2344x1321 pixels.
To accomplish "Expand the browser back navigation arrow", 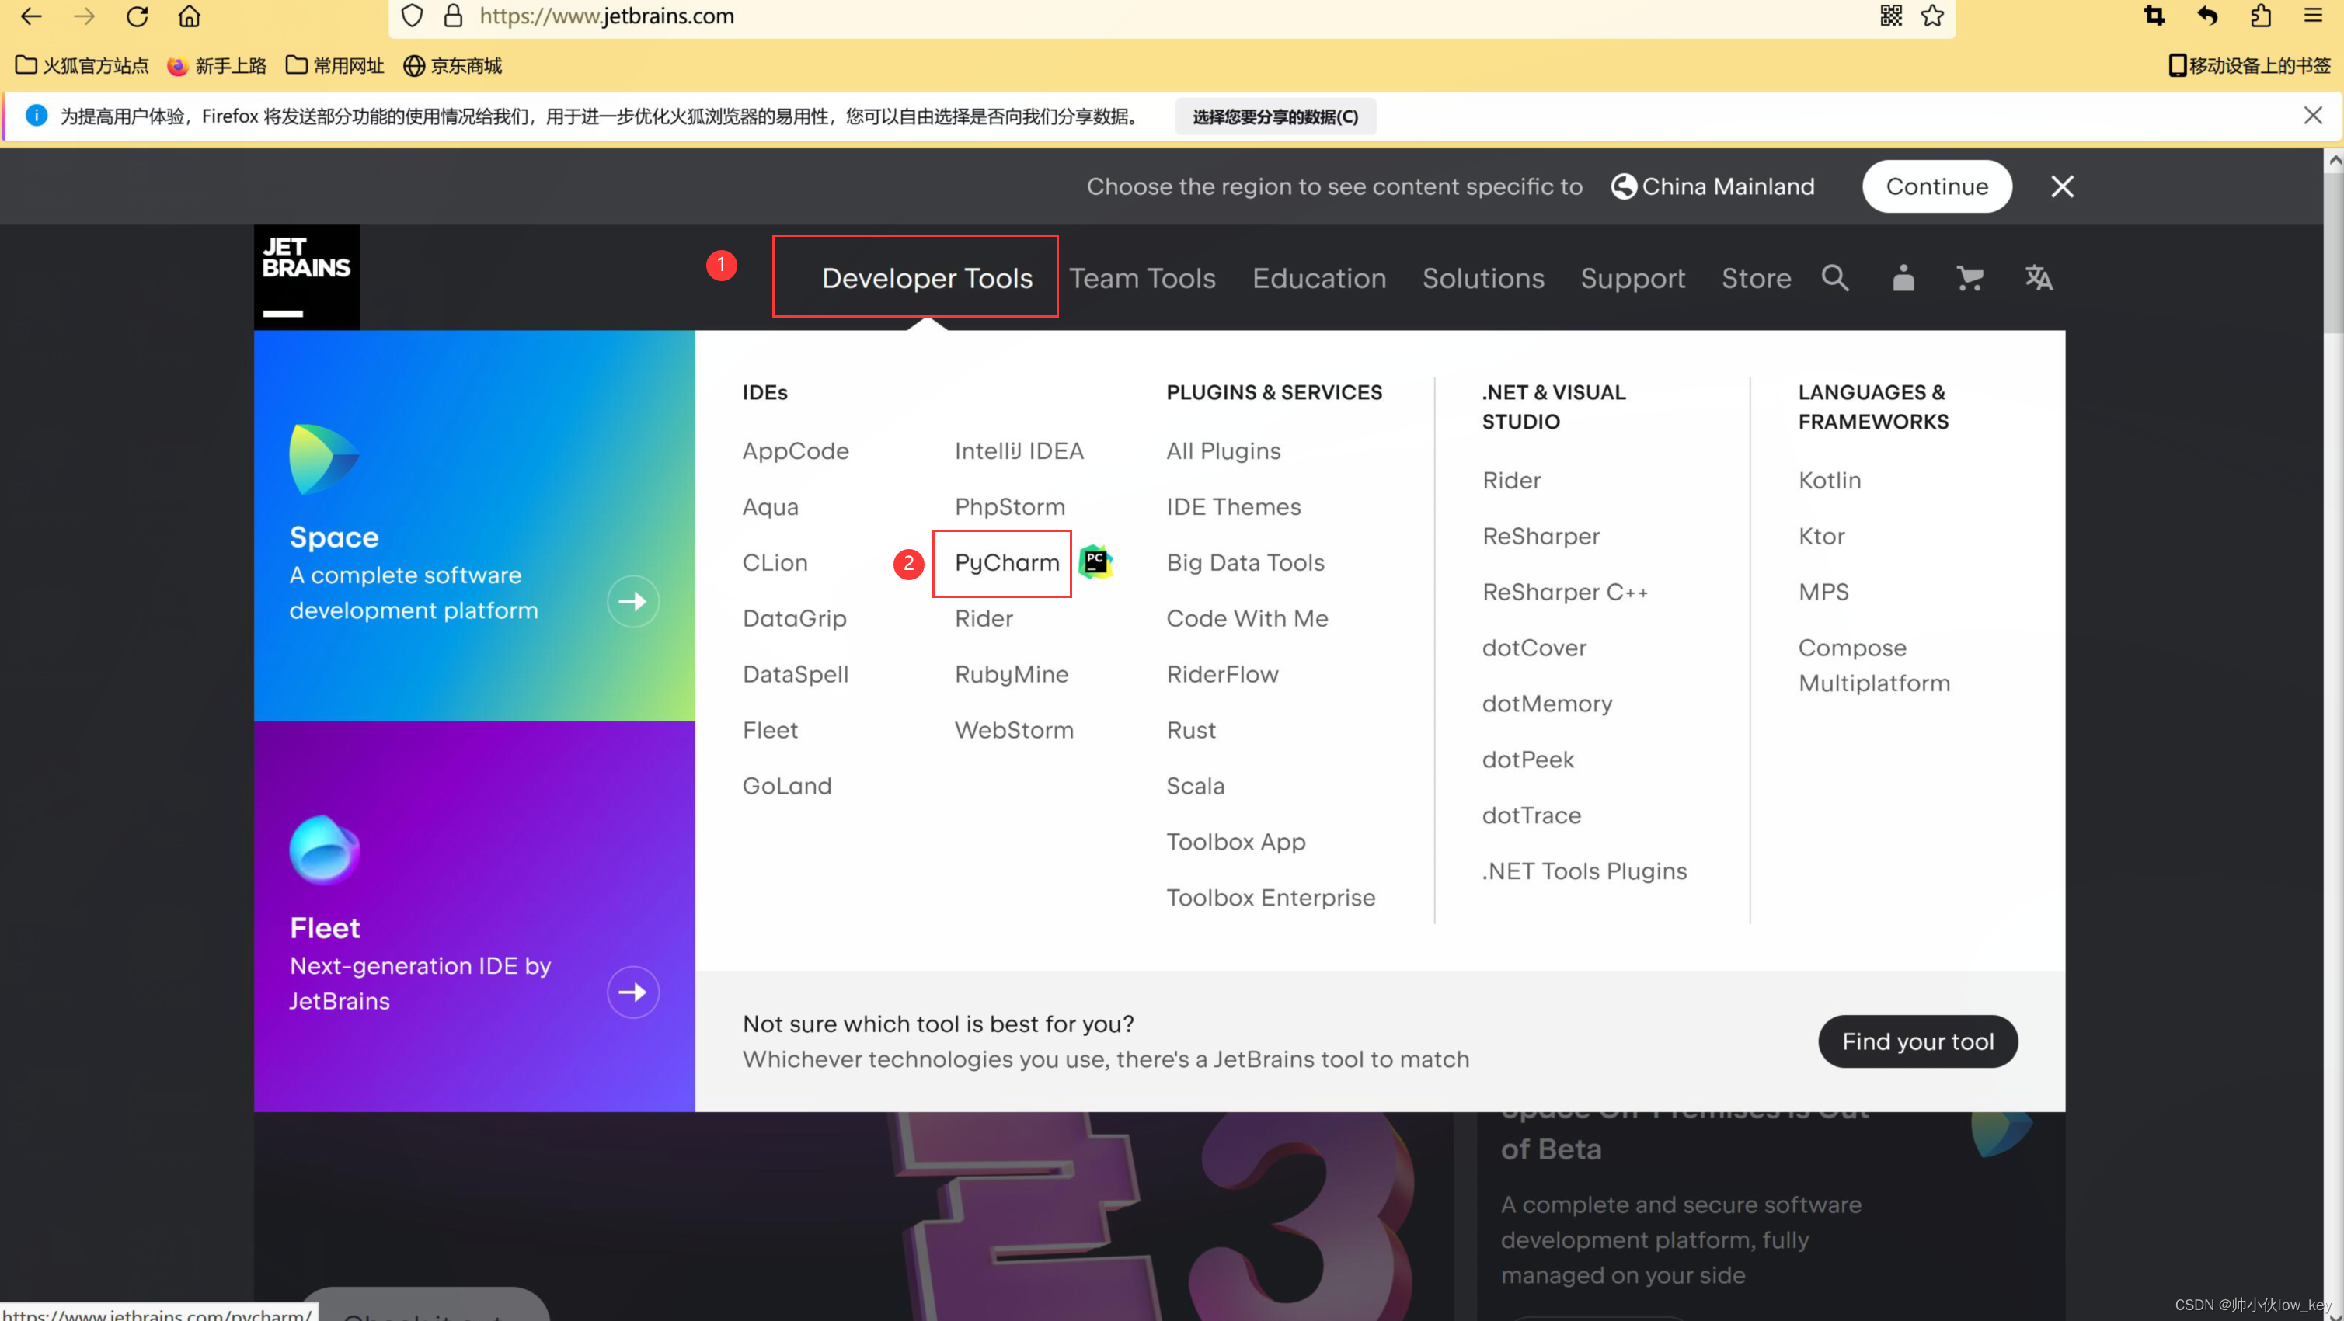I will tap(30, 16).
